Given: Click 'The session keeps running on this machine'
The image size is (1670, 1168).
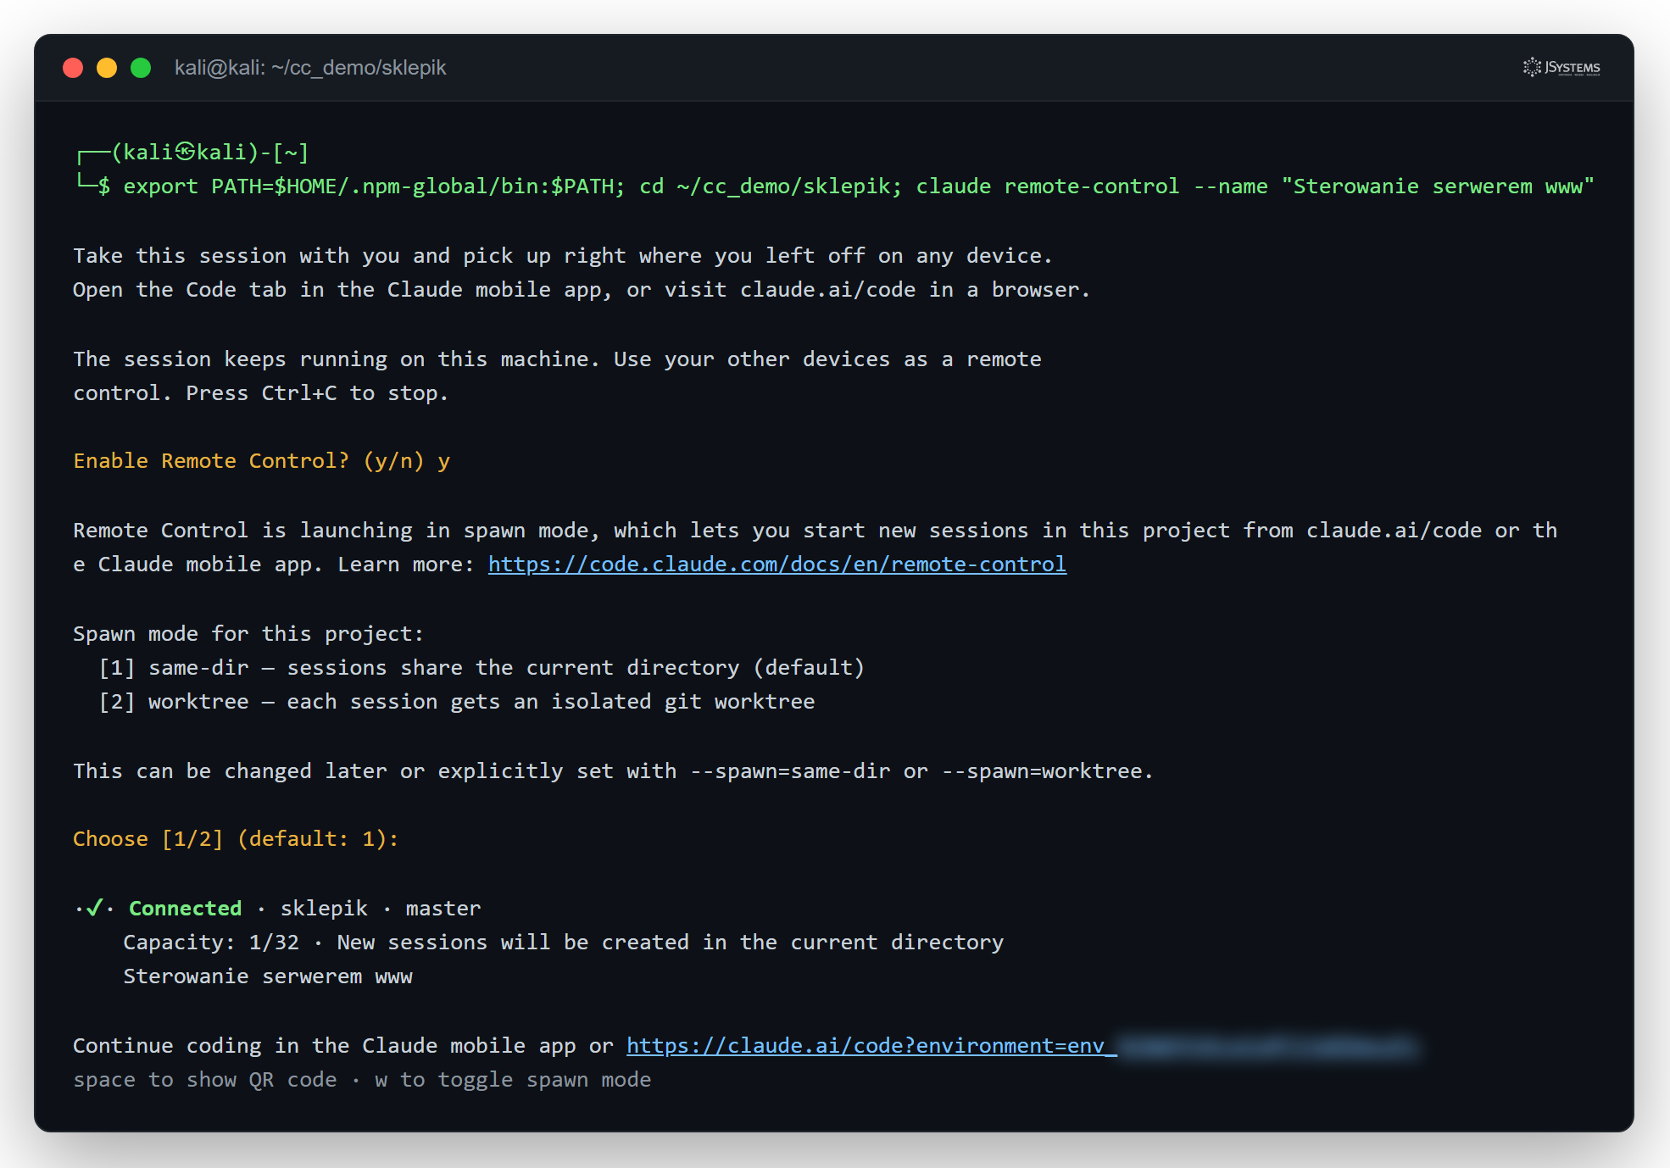Looking at the screenshot, I should pyautogui.click(x=336, y=359).
